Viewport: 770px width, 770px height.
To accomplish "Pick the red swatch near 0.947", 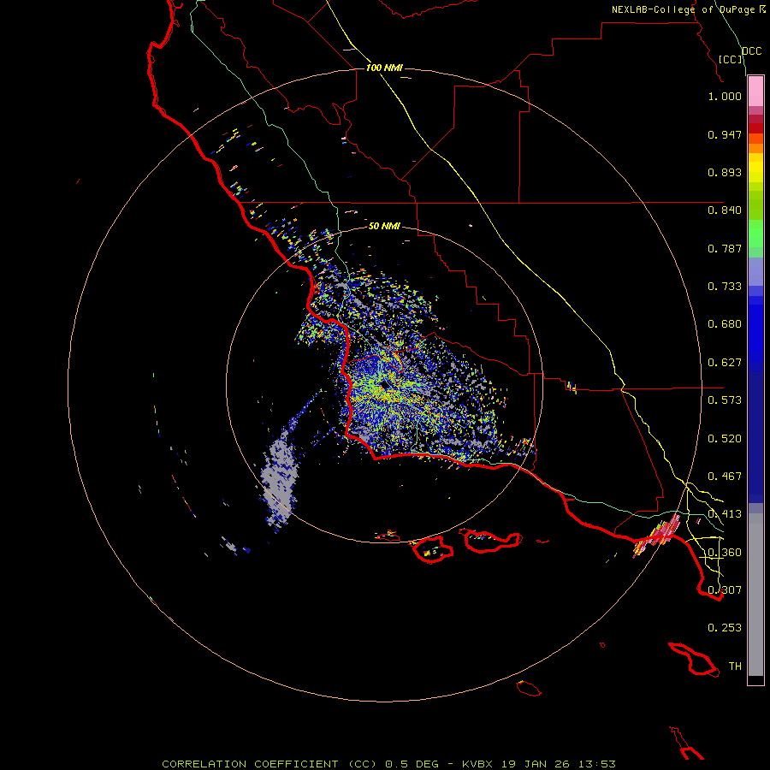I will pos(755,128).
